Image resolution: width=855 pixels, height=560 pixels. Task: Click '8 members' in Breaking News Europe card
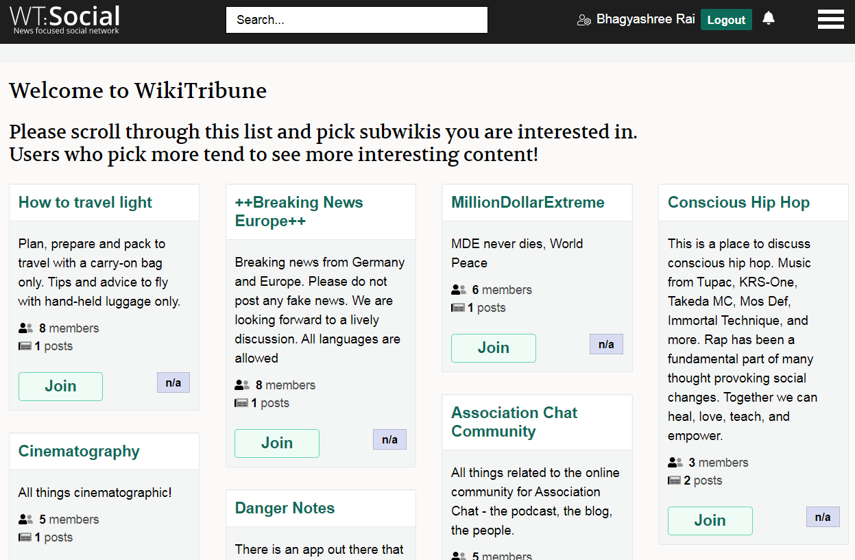[x=285, y=385]
